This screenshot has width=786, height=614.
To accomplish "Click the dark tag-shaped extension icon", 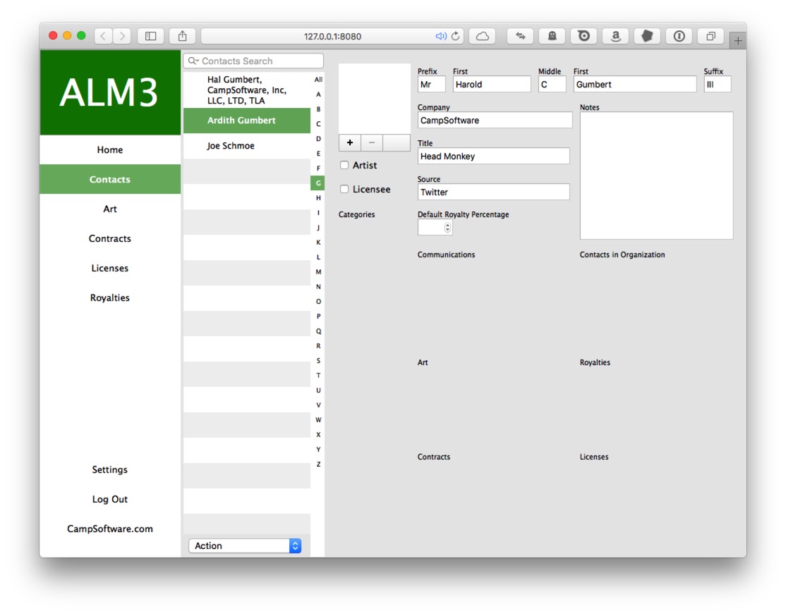I will click(x=647, y=36).
